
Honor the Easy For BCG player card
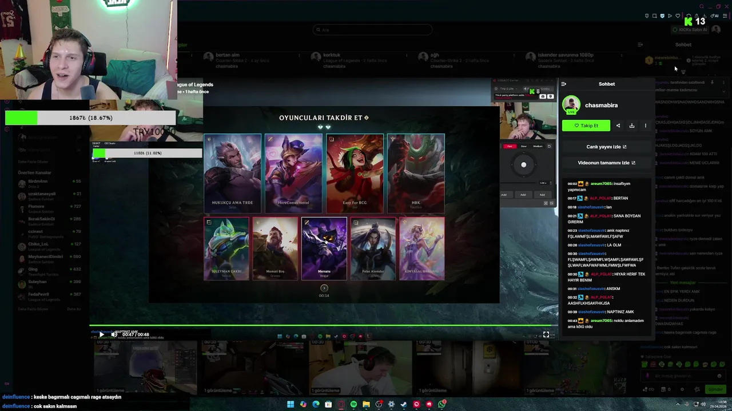pyautogui.click(x=355, y=173)
